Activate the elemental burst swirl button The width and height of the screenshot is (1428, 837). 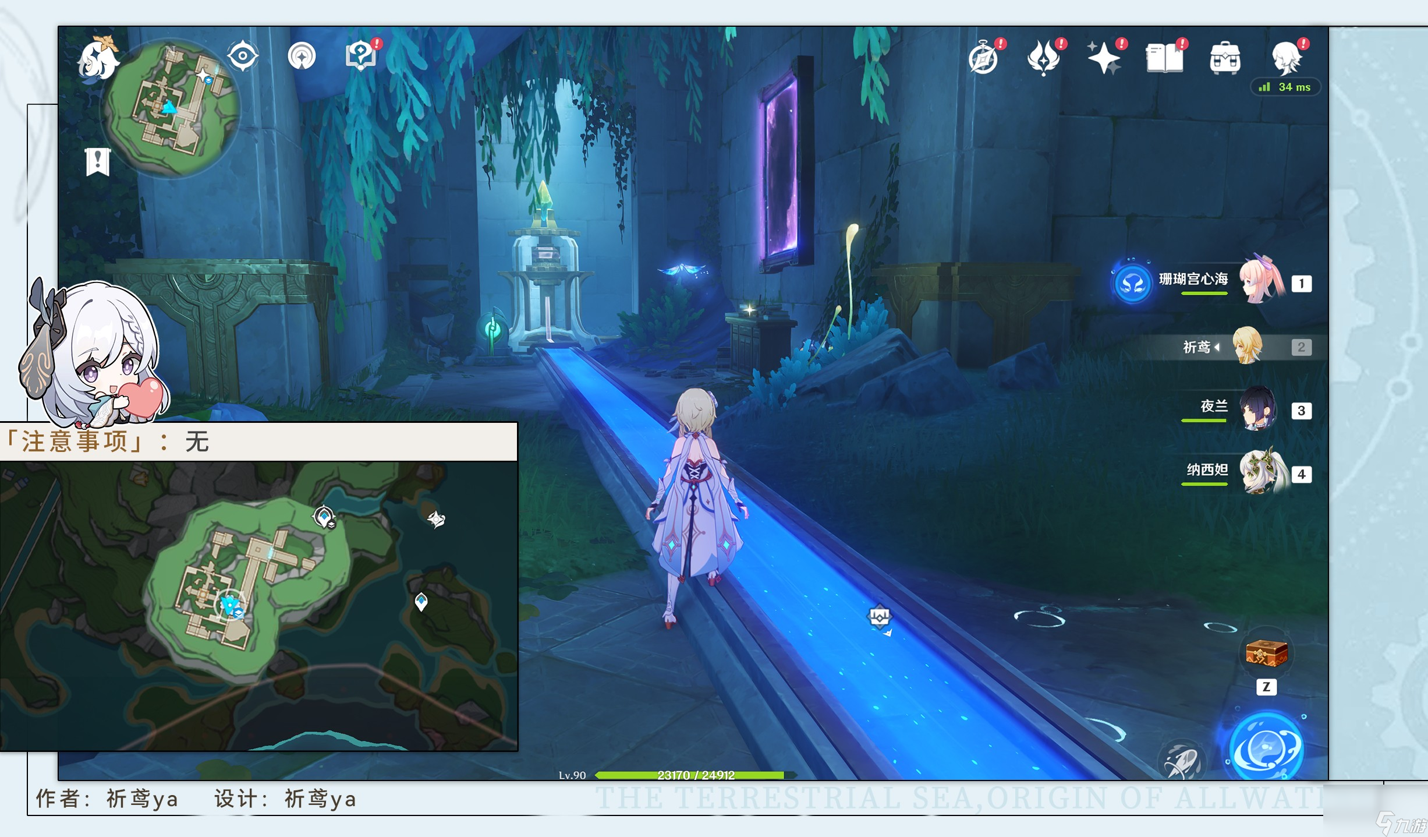pyautogui.click(x=1266, y=747)
